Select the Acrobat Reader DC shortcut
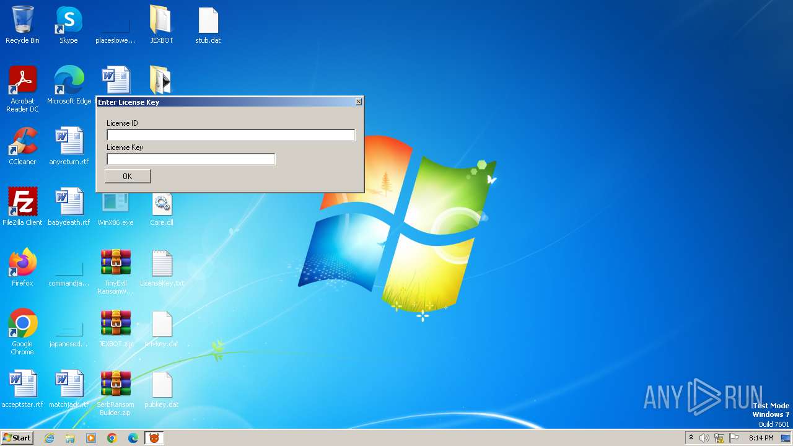This screenshot has height=446, width=793. click(22, 89)
